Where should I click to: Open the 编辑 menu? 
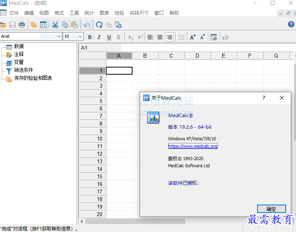29,13
